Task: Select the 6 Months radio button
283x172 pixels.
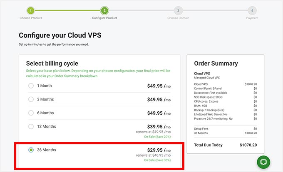Action: point(31,113)
